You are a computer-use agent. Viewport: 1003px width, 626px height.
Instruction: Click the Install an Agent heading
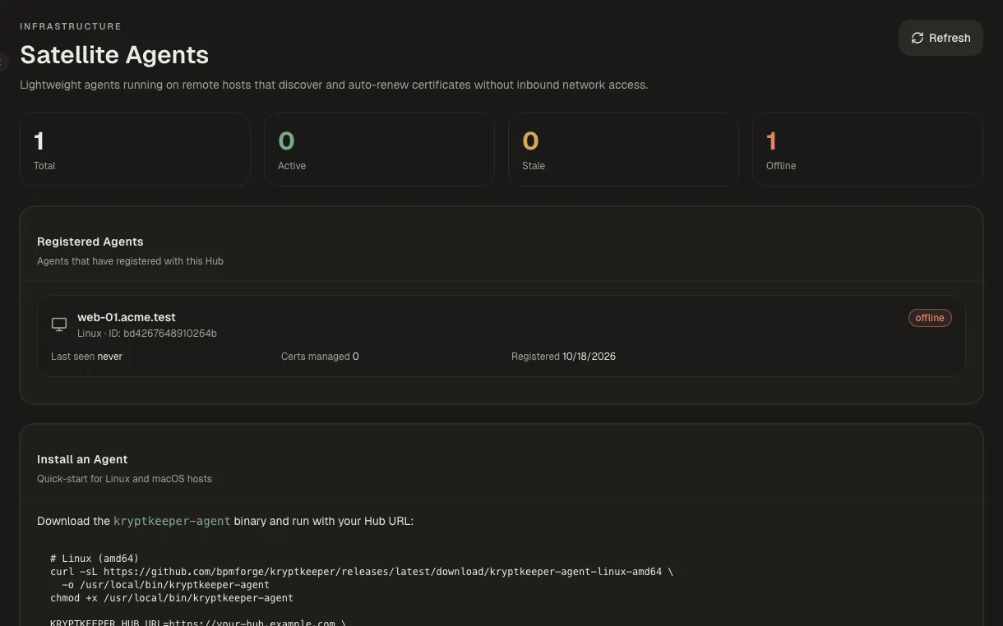click(x=82, y=459)
